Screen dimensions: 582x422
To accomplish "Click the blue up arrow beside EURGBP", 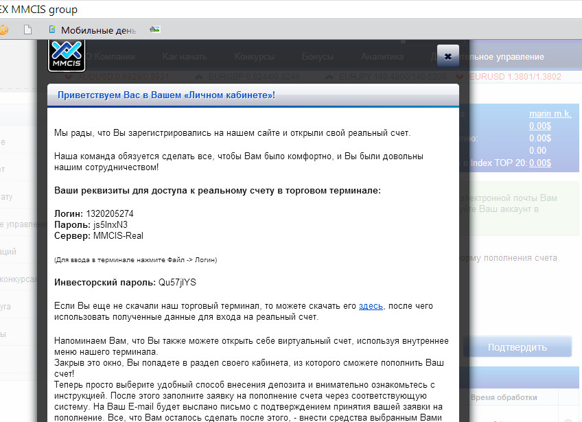I will click(x=199, y=77).
